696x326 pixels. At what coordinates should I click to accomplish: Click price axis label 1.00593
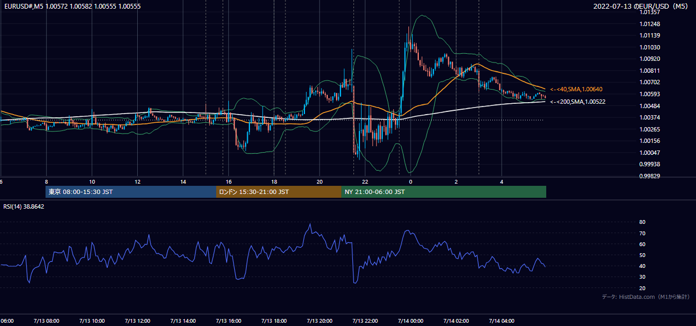coord(650,94)
